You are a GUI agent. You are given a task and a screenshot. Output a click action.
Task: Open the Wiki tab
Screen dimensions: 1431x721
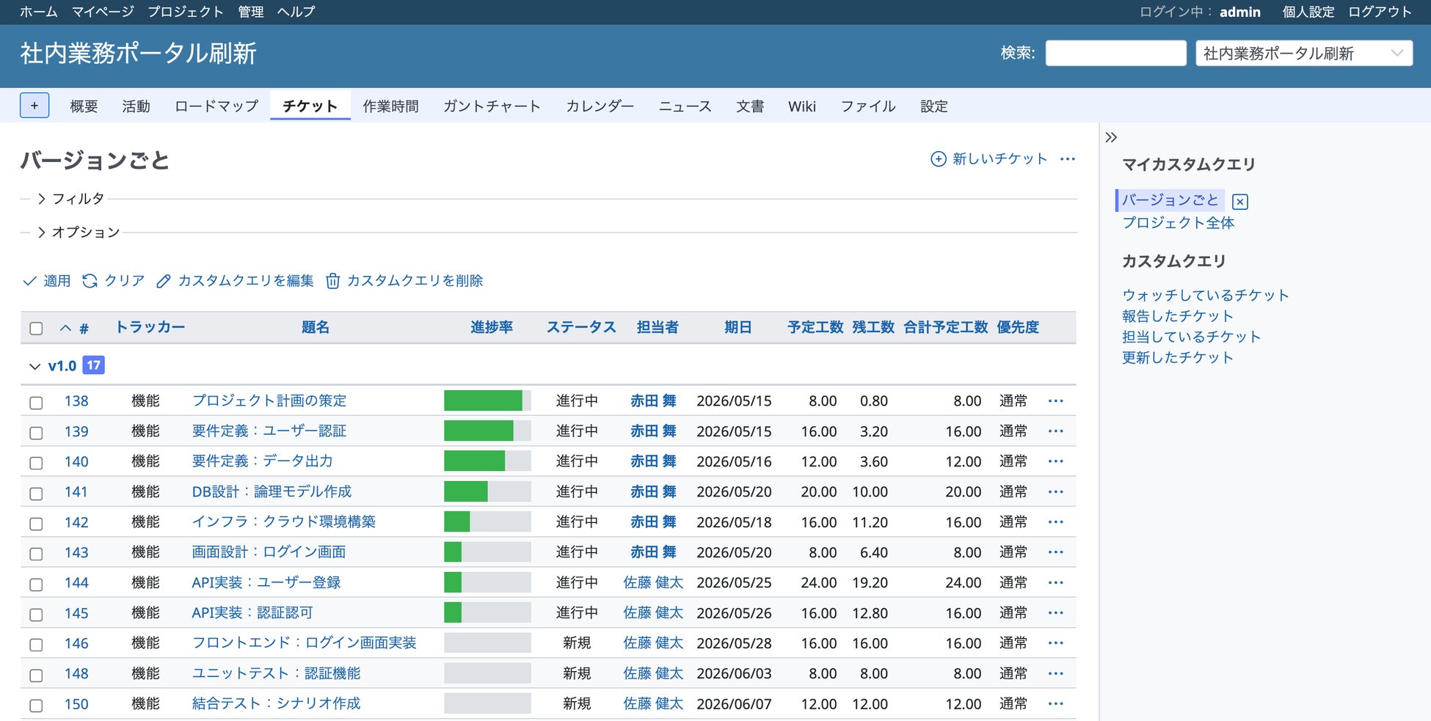[x=802, y=106]
